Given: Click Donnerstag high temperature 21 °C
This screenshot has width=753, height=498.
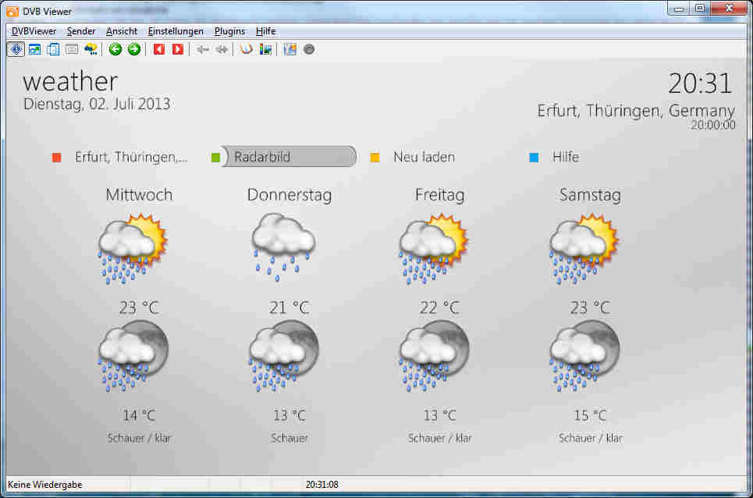Looking at the screenshot, I should coord(289,308).
